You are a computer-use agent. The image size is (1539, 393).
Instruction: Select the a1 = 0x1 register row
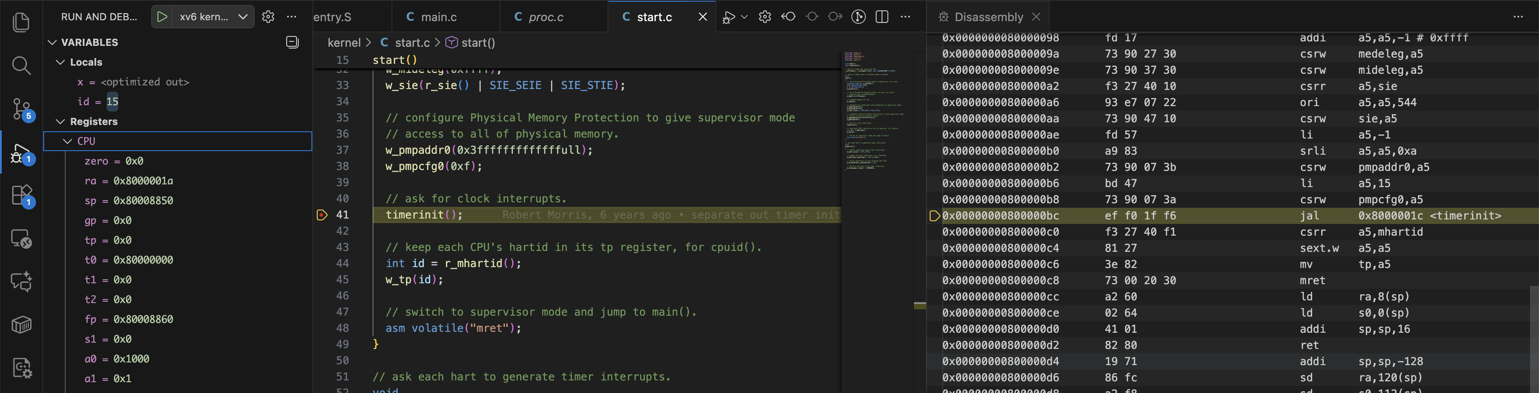pyautogui.click(x=177, y=379)
